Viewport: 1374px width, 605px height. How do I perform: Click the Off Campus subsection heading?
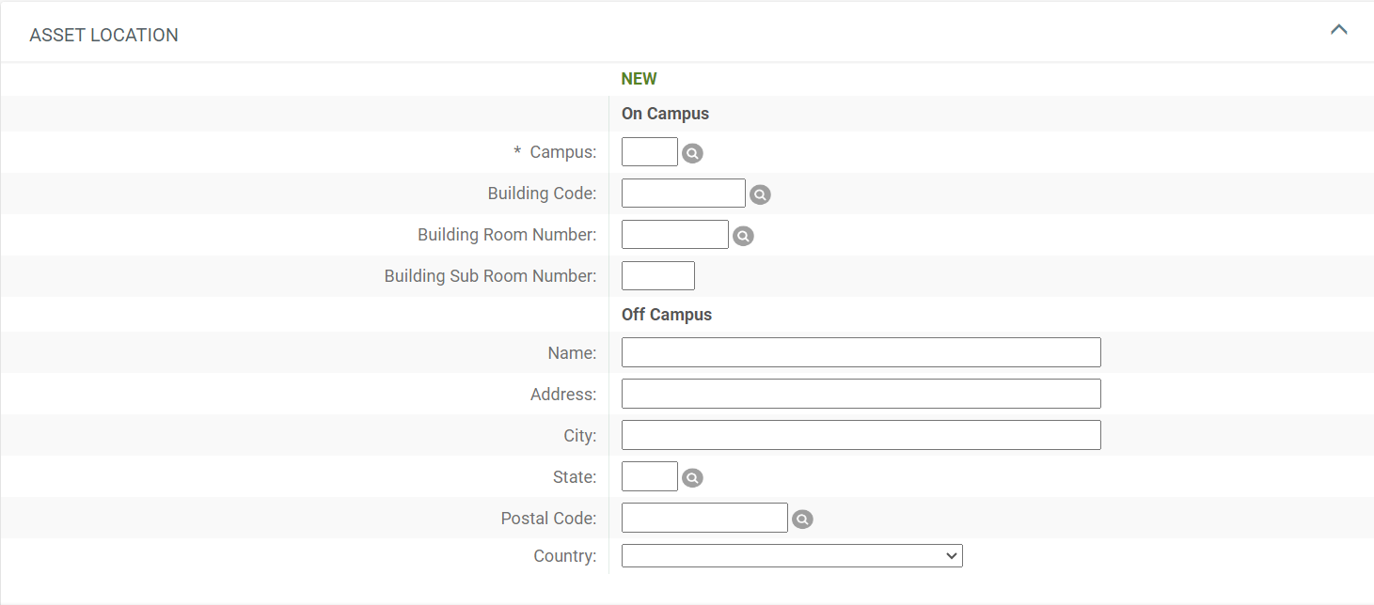pos(667,315)
